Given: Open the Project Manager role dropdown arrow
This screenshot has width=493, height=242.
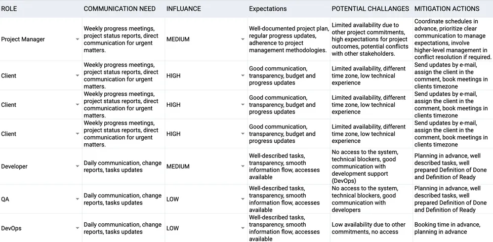Looking at the screenshot, I should tap(77, 39).
